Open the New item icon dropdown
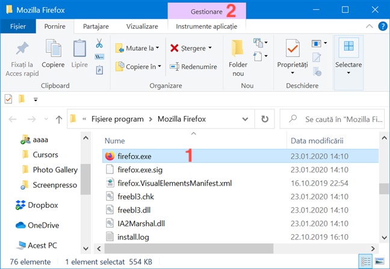The height and width of the screenshot is (269, 390). click(x=261, y=43)
